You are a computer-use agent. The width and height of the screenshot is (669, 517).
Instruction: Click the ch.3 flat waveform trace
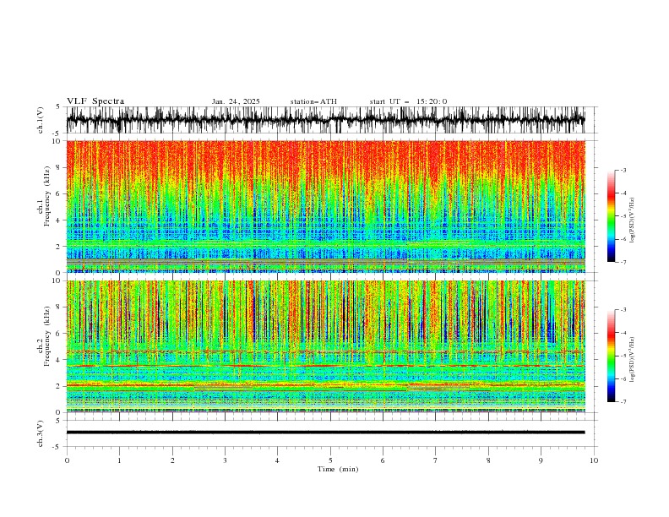click(325, 433)
